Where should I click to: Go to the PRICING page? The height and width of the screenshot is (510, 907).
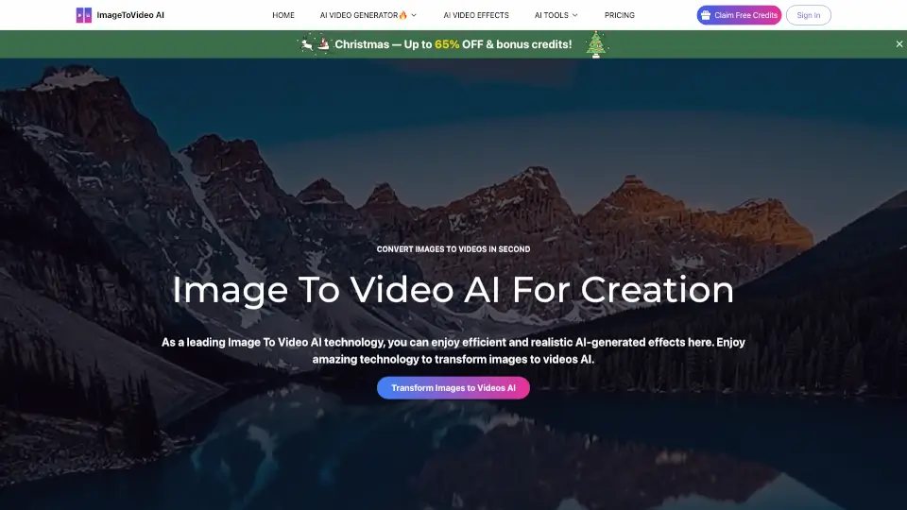tap(620, 15)
